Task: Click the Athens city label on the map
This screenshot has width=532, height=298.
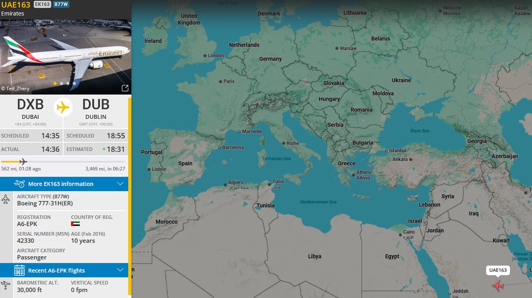Action: tap(364, 172)
